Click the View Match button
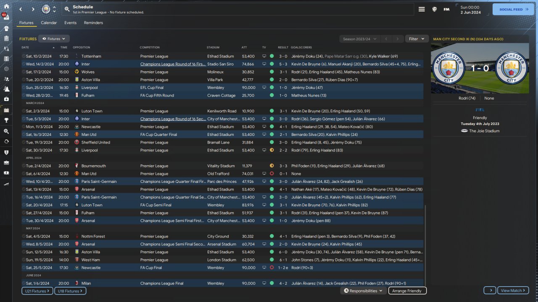Viewport: 538px width, 302px height. [x=513, y=290]
